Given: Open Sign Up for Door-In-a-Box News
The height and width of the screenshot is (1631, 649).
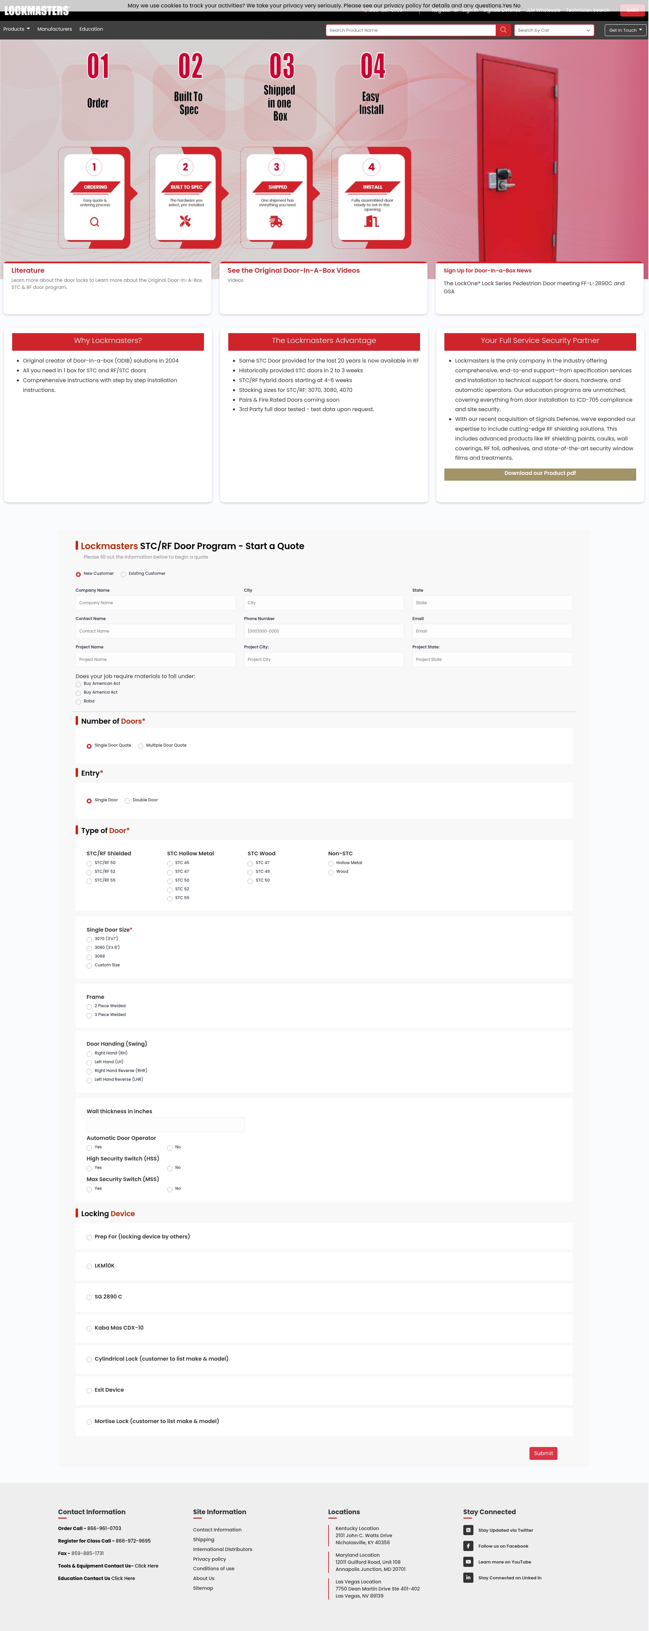Looking at the screenshot, I should [x=487, y=270].
